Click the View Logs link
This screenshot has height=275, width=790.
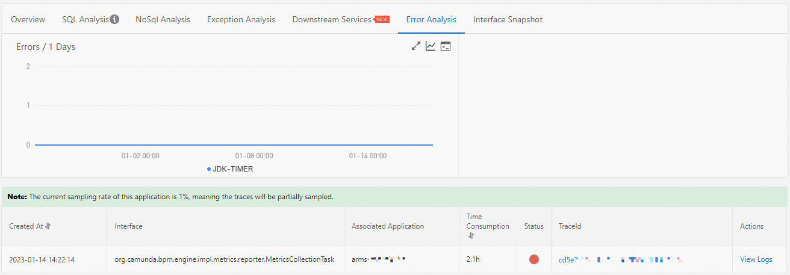[756, 259]
